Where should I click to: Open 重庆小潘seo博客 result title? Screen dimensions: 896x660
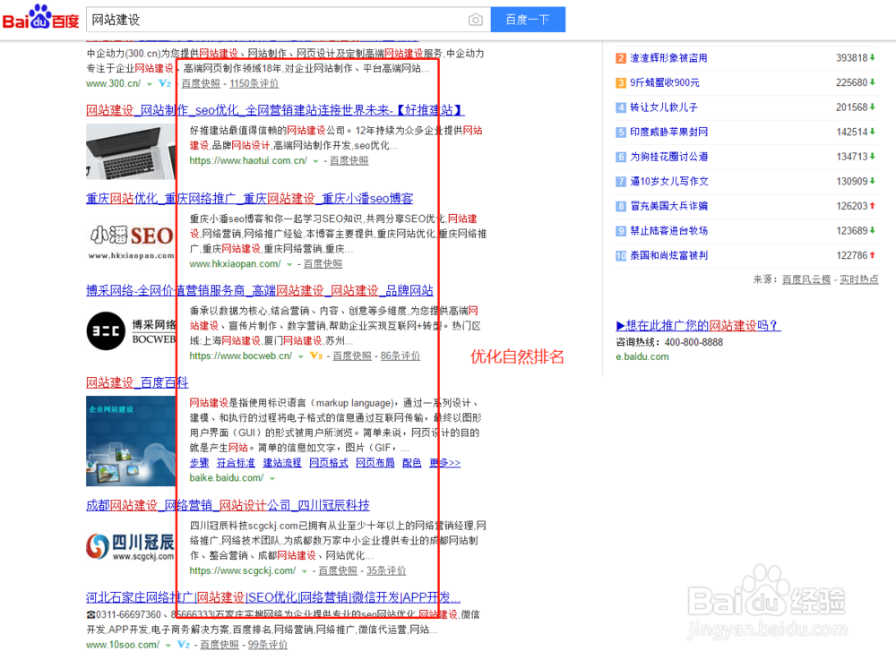[x=250, y=198]
